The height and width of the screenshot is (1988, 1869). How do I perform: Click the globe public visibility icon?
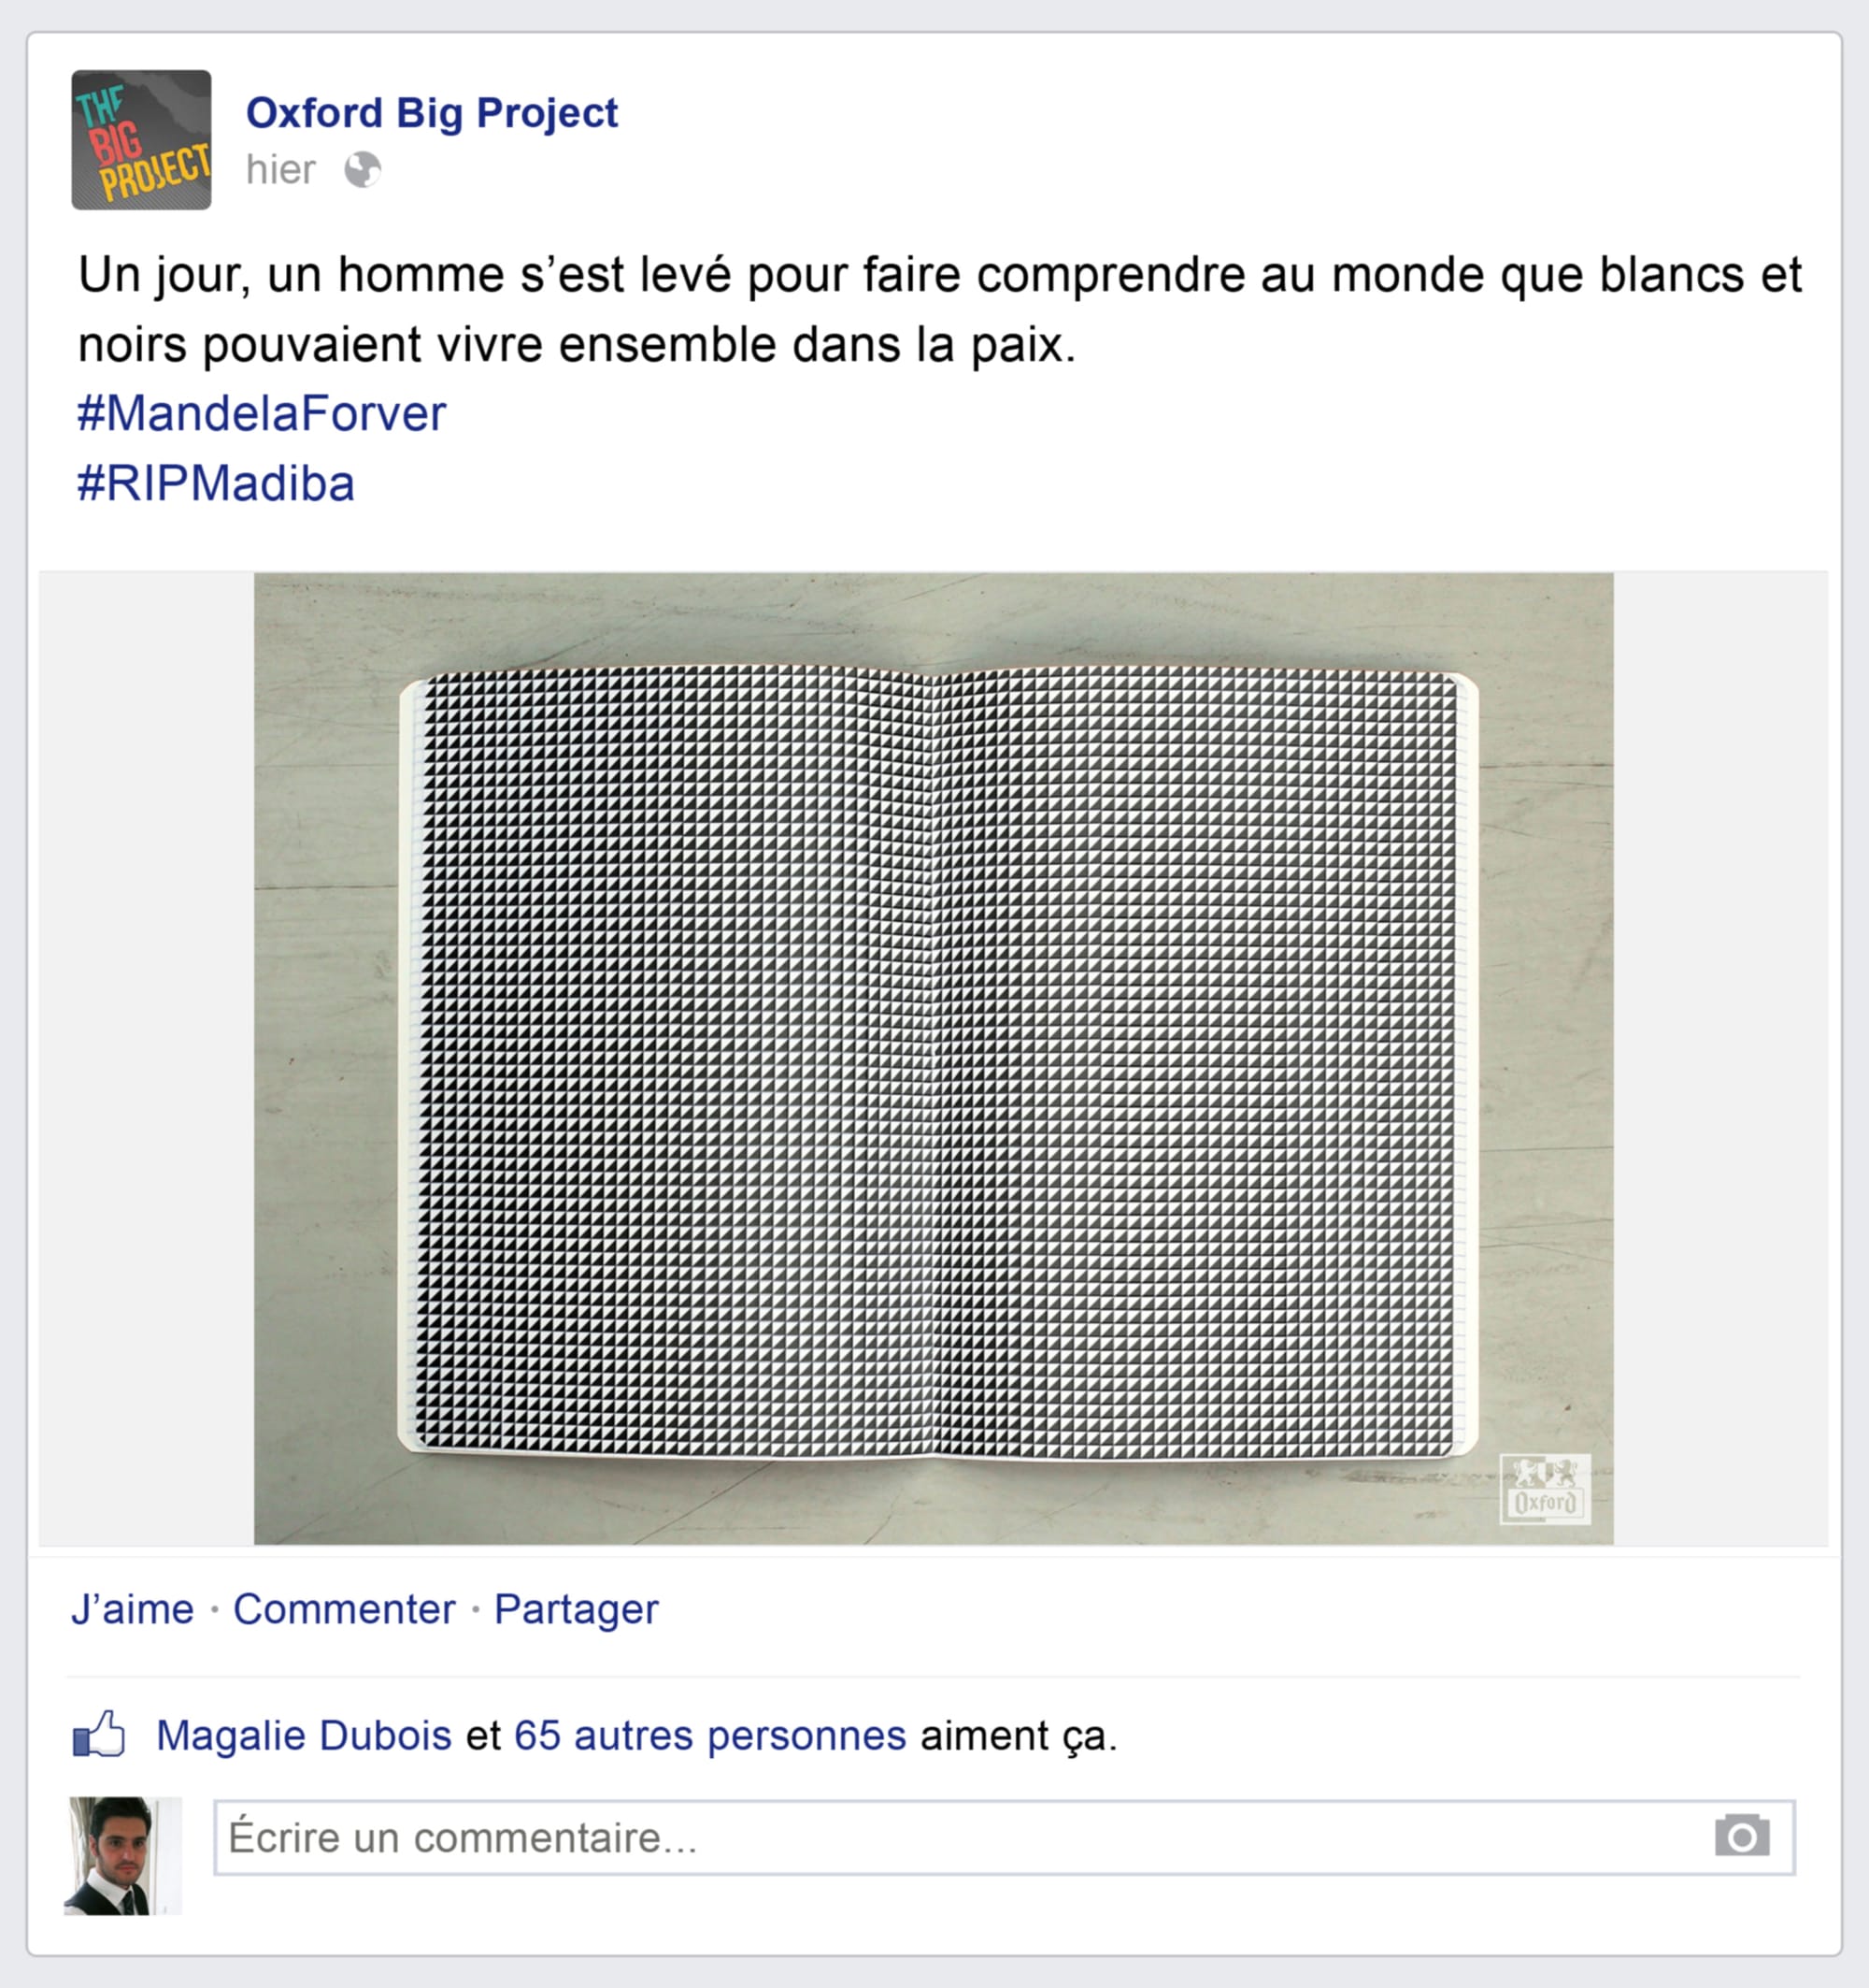(x=363, y=170)
